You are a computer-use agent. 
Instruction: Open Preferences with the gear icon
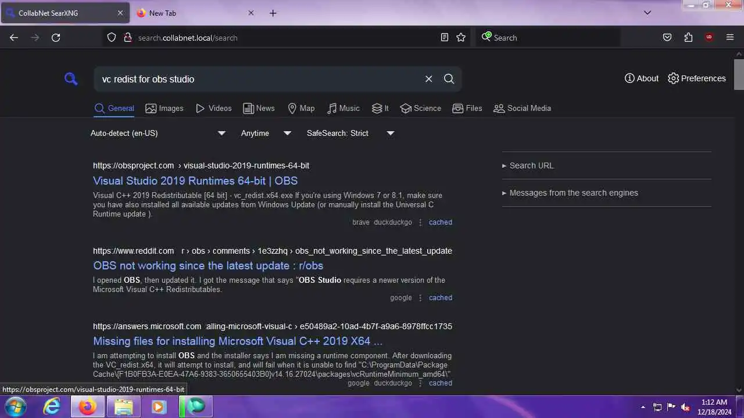(697, 78)
